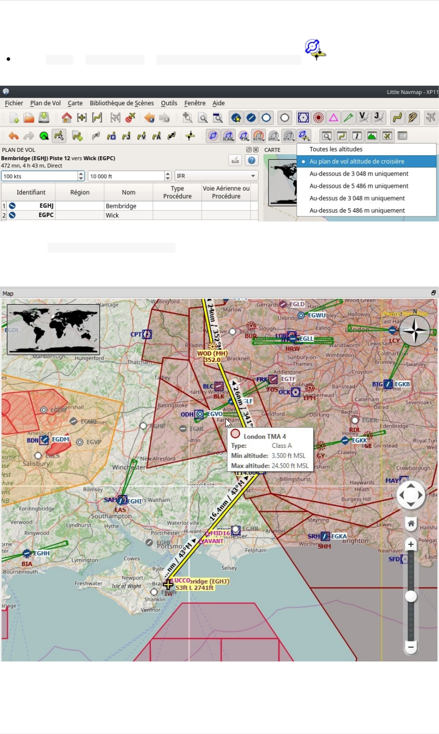This screenshot has width=439, height=734.
Task: Open the flight plan type IFR combo box
Action: pyautogui.click(x=216, y=176)
